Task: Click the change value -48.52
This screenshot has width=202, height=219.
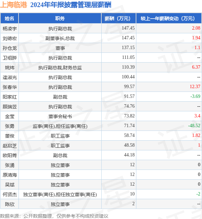Action: pyautogui.click(x=194, y=125)
